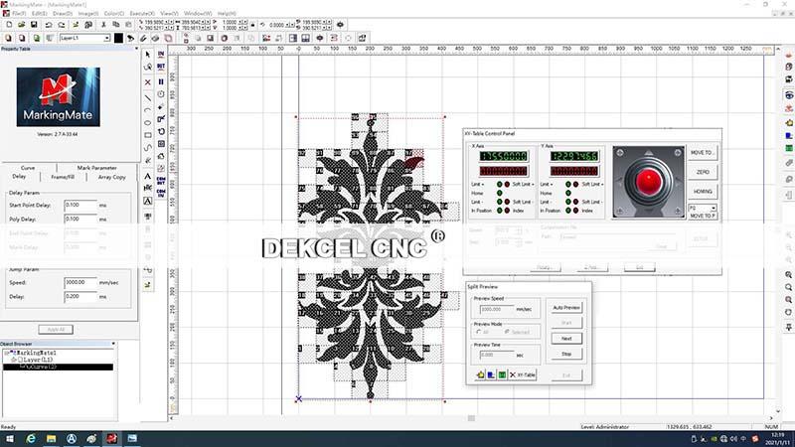Click the Auto Preview button
795x447 pixels.
coord(566,308)
